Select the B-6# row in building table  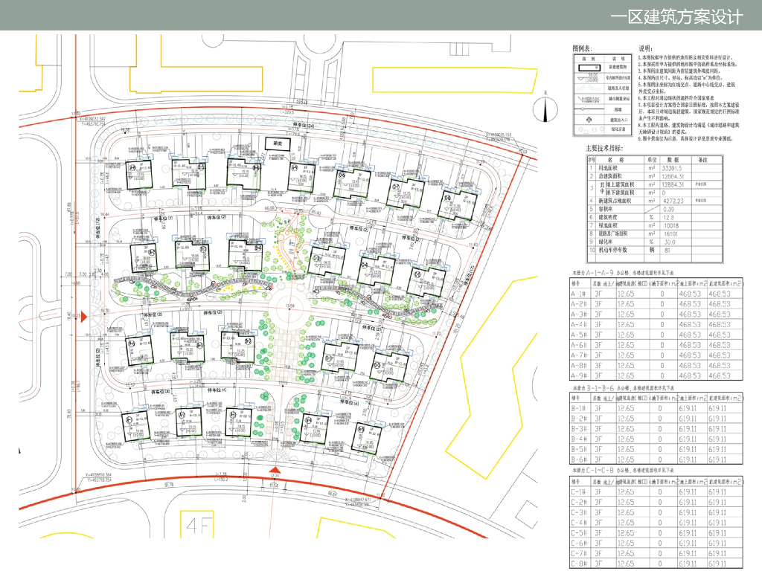[x=656, y=459]
